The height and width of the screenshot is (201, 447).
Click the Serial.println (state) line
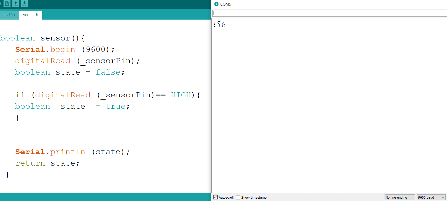coord(72,152)
